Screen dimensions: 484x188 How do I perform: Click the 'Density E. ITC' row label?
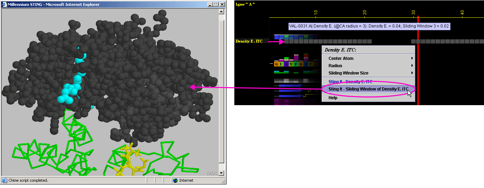tap(249, 41)
